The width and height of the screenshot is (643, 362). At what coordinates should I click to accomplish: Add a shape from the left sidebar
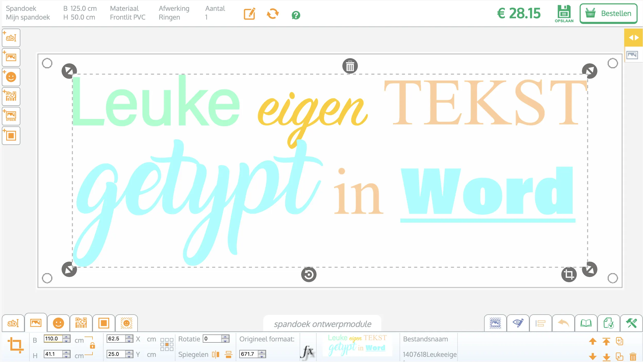pyautogui.click(x=11, y=135)
